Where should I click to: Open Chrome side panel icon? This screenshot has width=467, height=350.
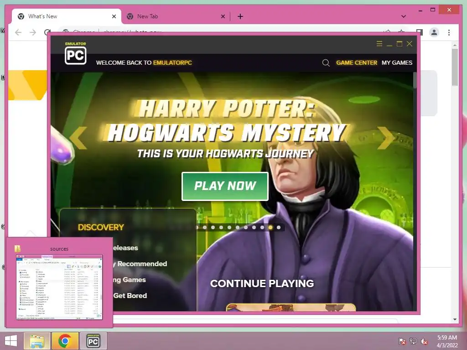click(420, 32)
